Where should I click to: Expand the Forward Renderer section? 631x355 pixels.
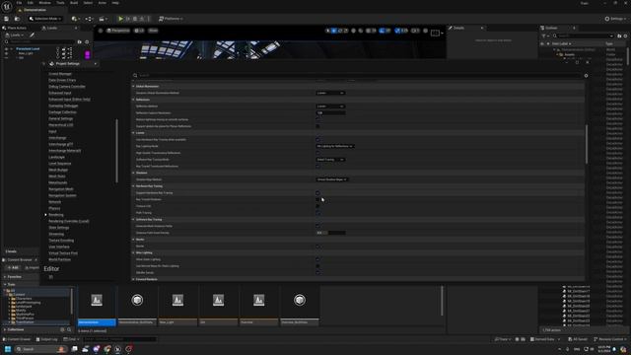pyautogui.click(x=134, y=279)
